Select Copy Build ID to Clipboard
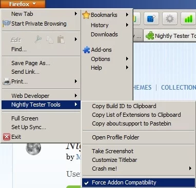 (139, 106)
